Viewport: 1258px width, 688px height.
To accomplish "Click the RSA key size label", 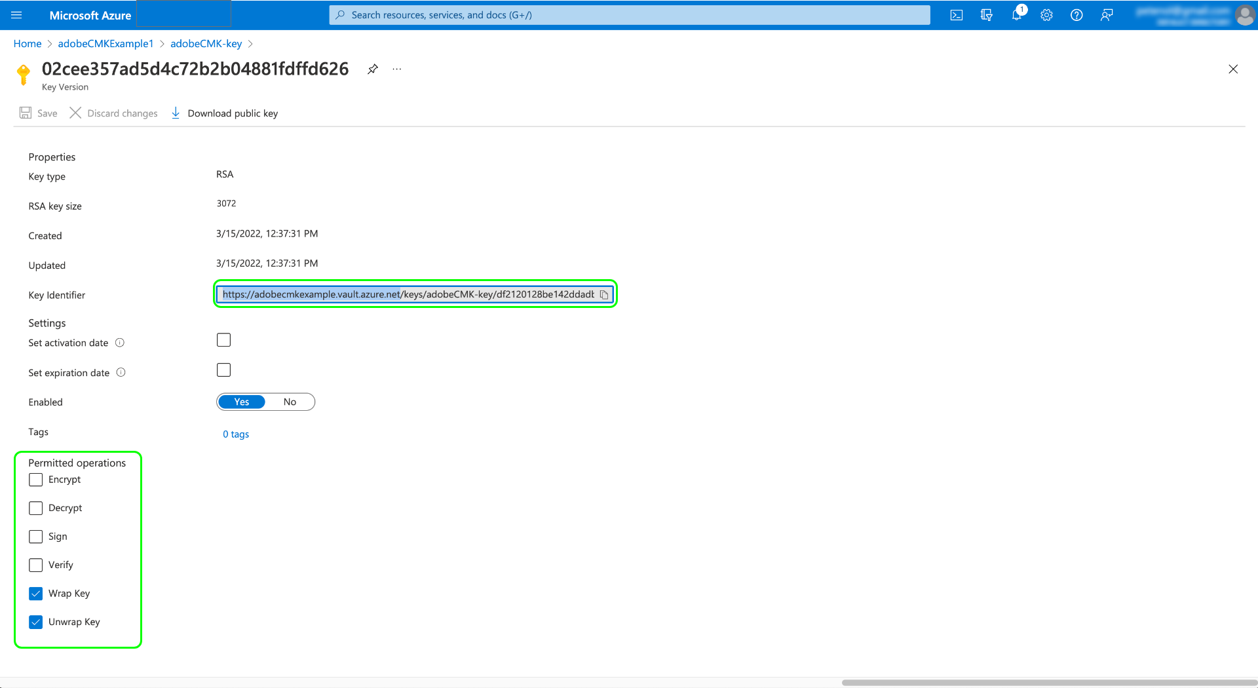I will click(x=55, y=206).
